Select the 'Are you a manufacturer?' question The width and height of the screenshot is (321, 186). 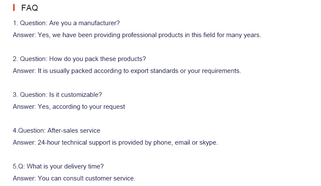[66, 23]
